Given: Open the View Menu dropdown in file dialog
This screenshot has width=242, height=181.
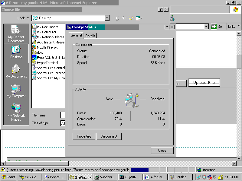Looking at the screenshot, I should click(x=139, y=18).
